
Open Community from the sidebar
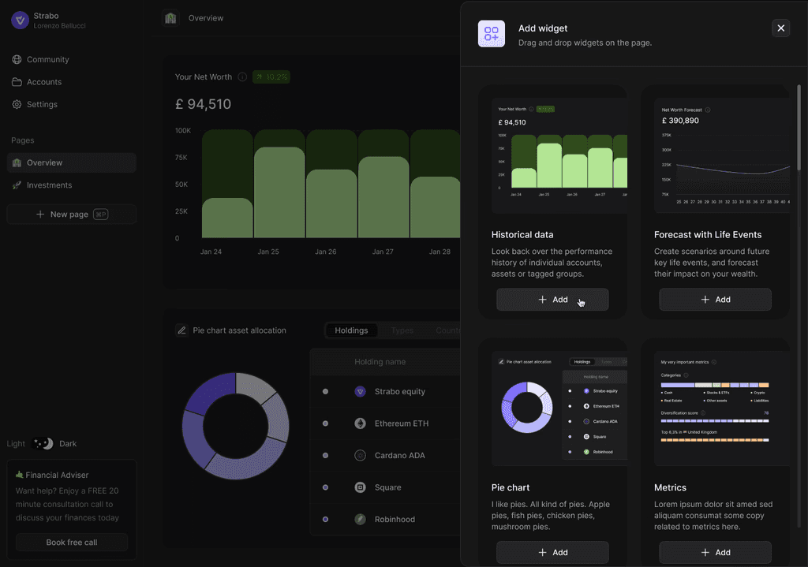tap(72, 59)
